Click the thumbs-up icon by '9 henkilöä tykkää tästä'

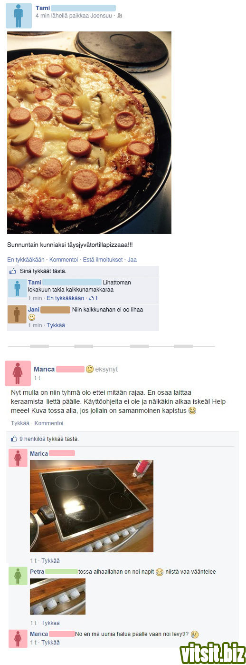tap(14, 439)
